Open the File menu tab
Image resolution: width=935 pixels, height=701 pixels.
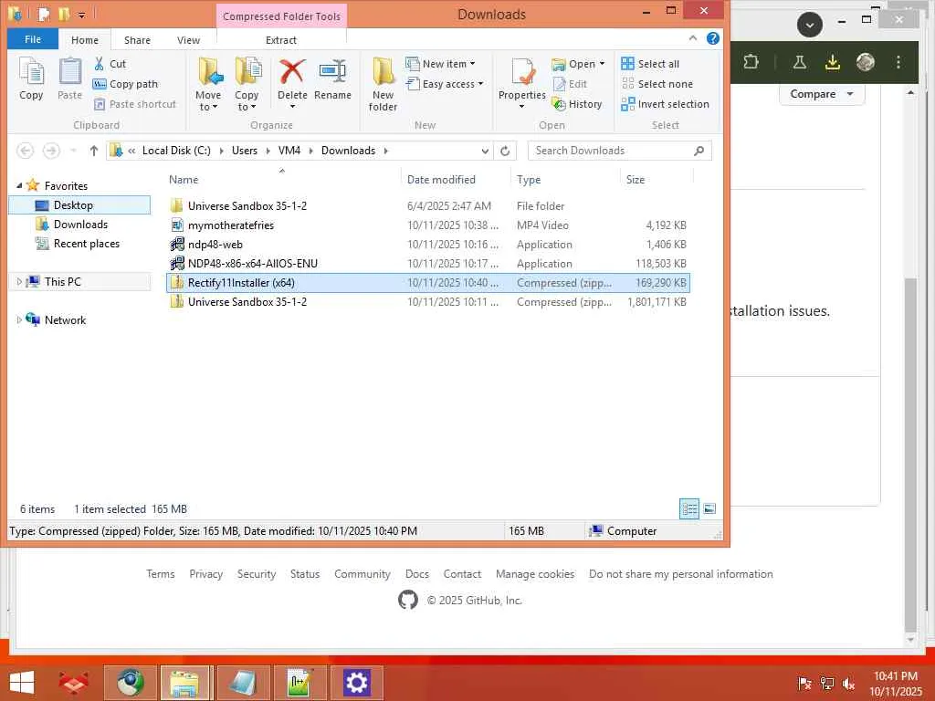point(33,39)
